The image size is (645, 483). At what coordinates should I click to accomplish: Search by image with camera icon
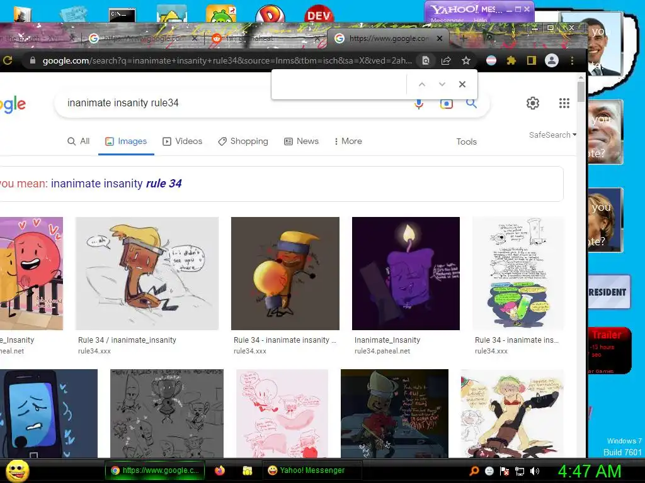(x=447, y=103)
